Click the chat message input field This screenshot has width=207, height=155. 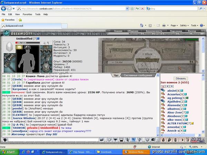(x=53, y=140)
